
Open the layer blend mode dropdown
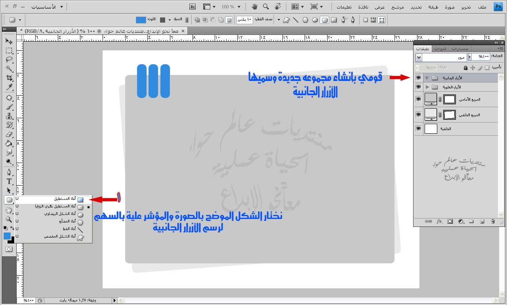pos(419,58)
